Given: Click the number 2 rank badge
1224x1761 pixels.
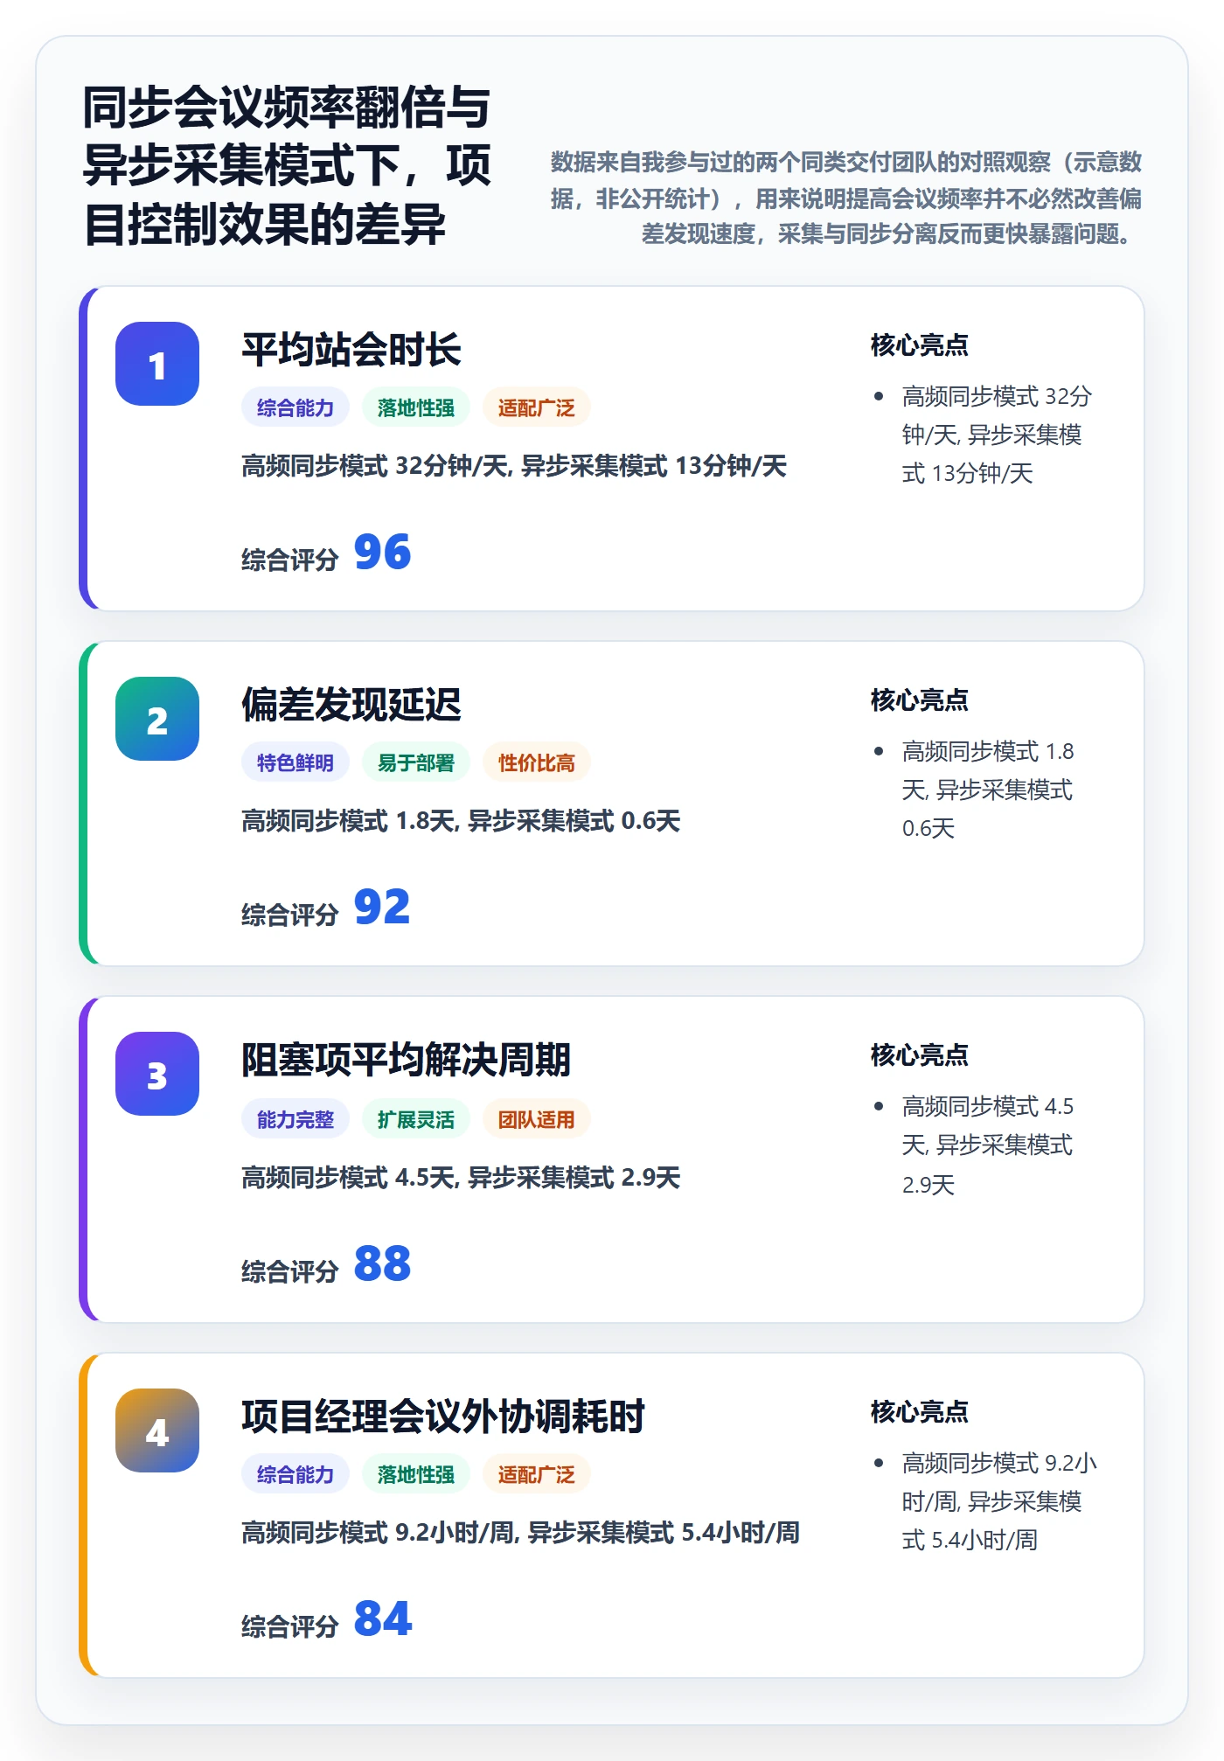Looking at the screenshot, I should [x=157, y=719].
